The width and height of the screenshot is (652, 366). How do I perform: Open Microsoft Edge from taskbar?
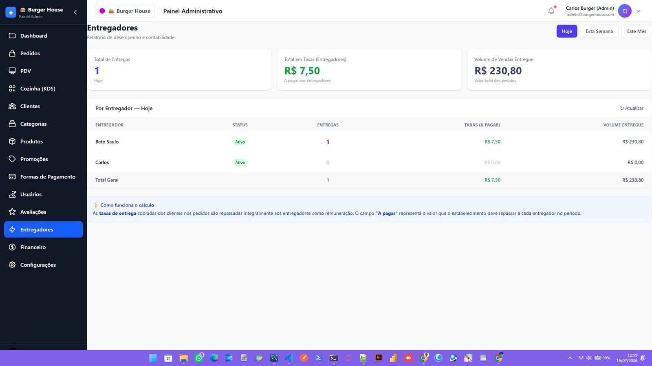pyautogui.click(x=214, y=358)
